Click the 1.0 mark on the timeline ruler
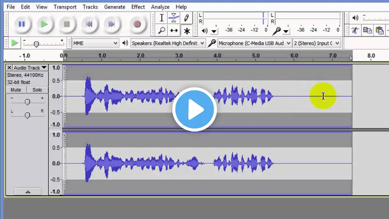 click(x=102, y=56)
